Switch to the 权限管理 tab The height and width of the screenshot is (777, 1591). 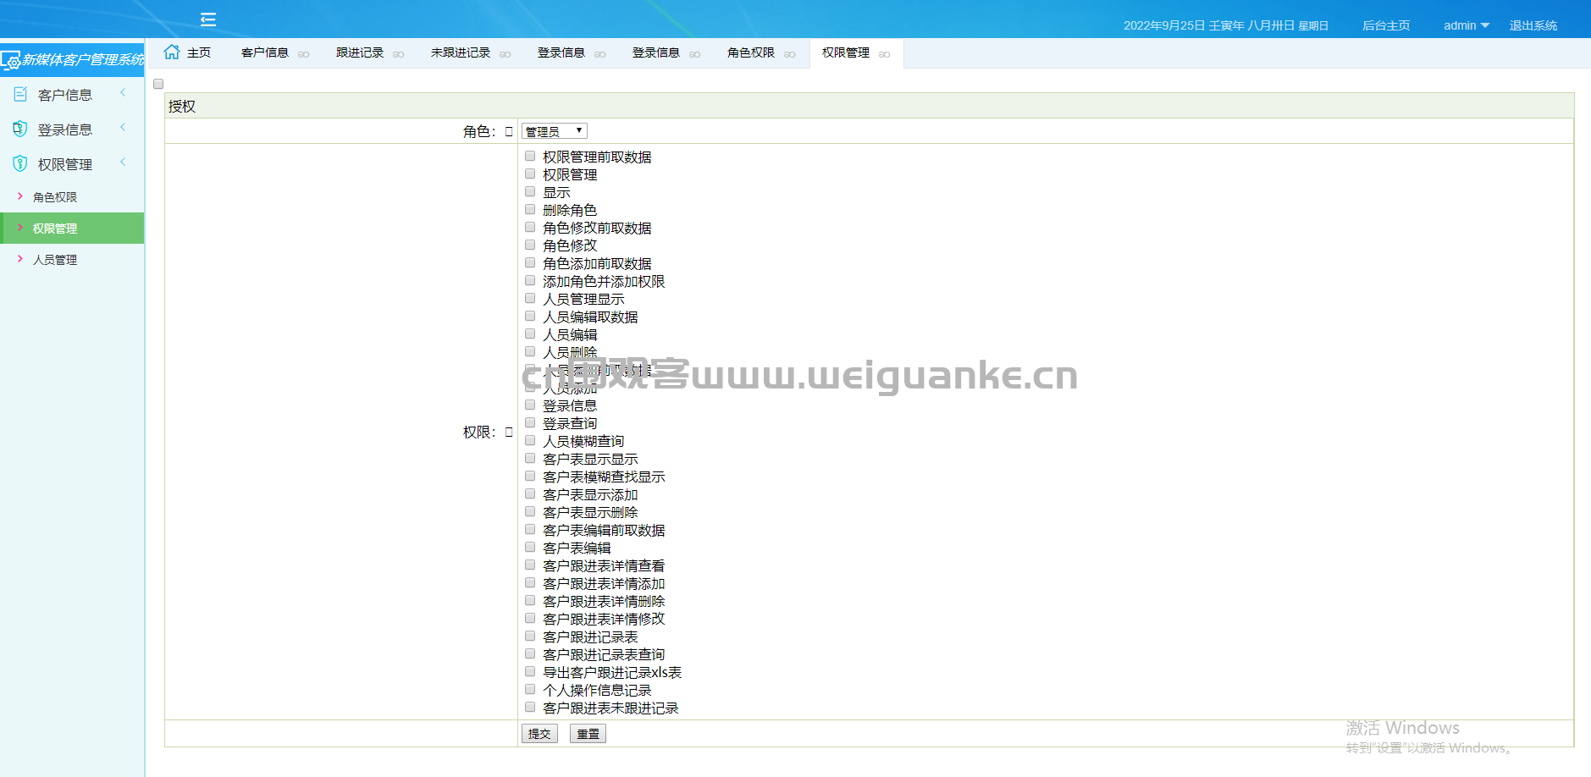[x=846, y=52]
